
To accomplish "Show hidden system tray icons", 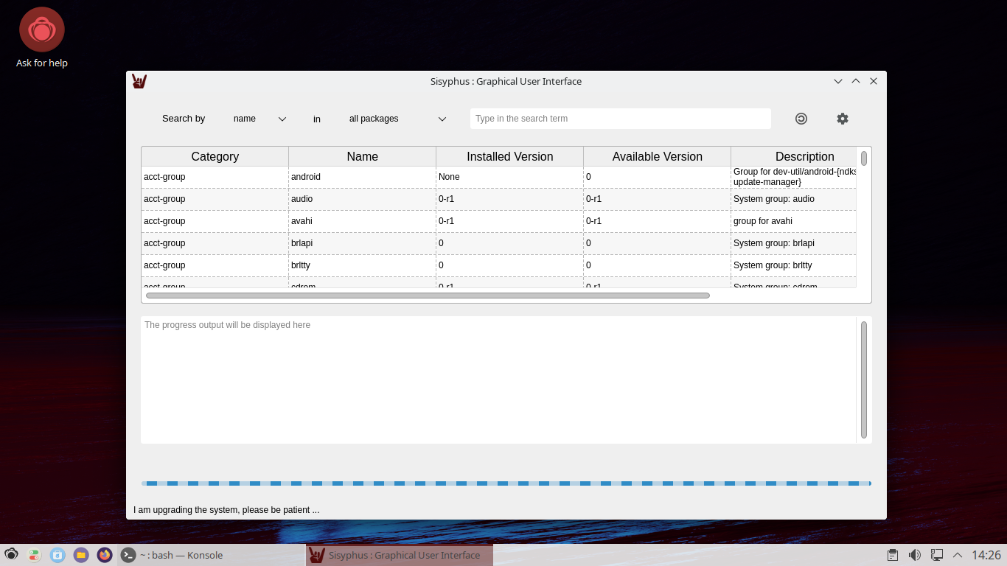I will [x=958, y=555].
